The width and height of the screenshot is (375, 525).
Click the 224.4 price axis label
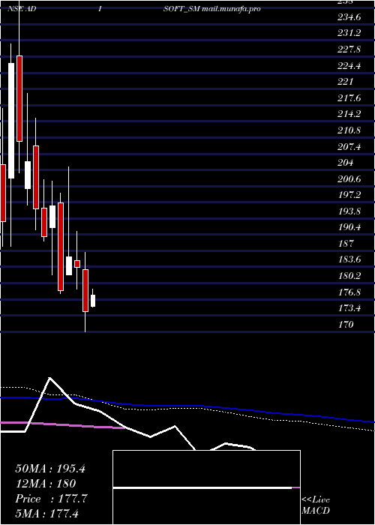(x=349, y=66)
